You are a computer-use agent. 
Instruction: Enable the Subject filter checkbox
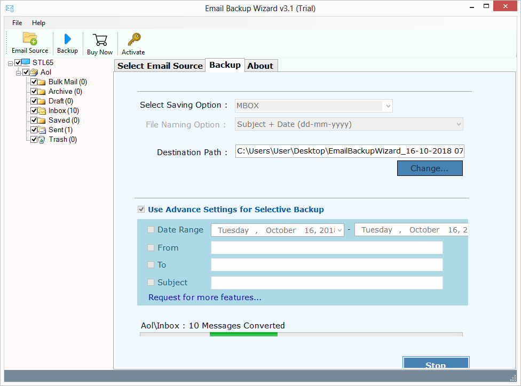point(151,282)
